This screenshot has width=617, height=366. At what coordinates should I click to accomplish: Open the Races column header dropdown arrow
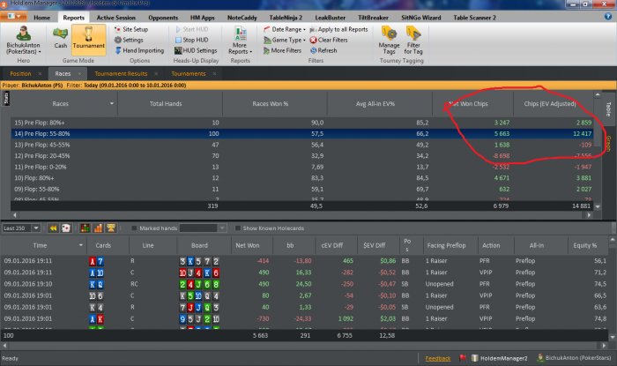[112, 103]
